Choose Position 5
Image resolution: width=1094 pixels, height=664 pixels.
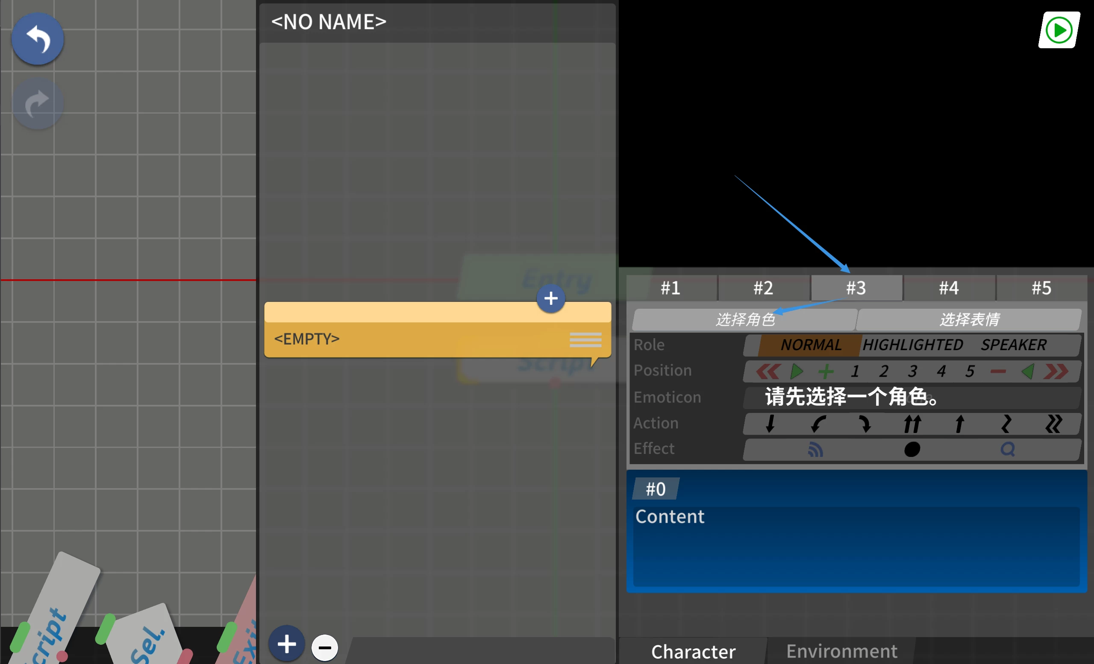click(x=970, y=371)
